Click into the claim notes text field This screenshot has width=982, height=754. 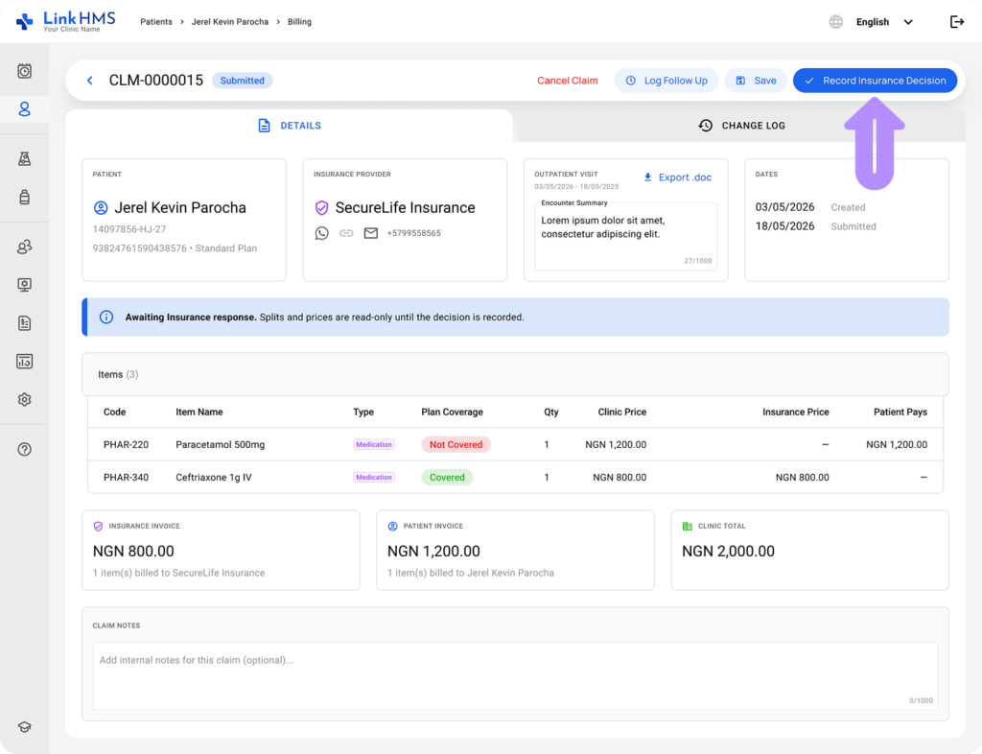click(x=515, y=675)
